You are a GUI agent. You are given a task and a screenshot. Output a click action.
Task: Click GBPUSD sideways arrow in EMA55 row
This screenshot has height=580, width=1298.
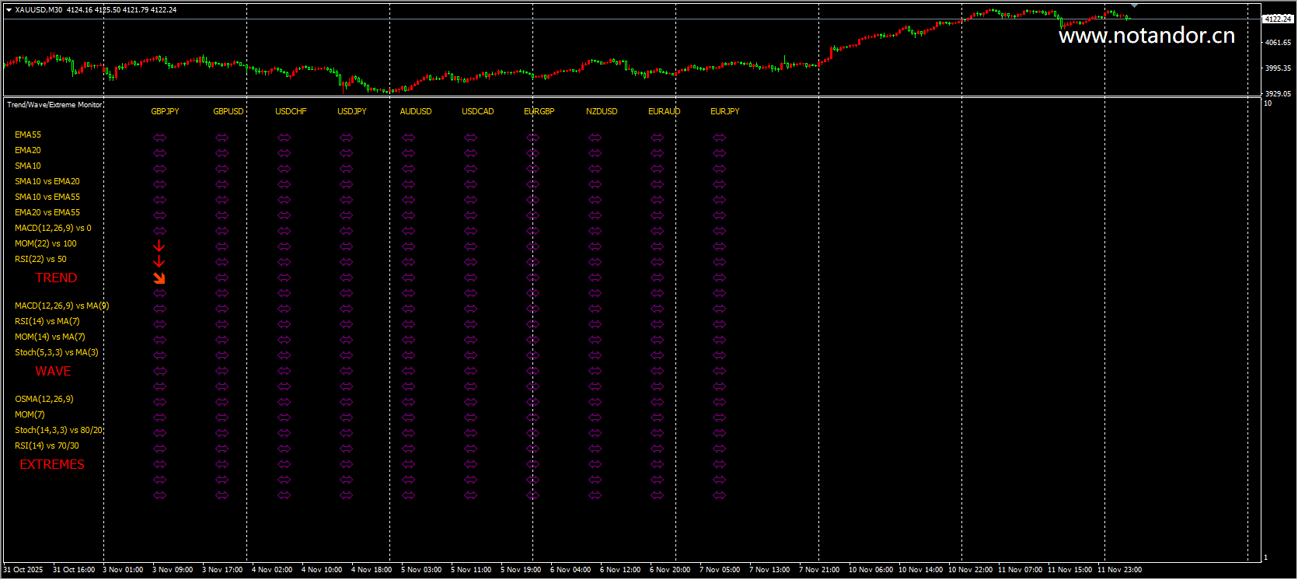point(222,138)
